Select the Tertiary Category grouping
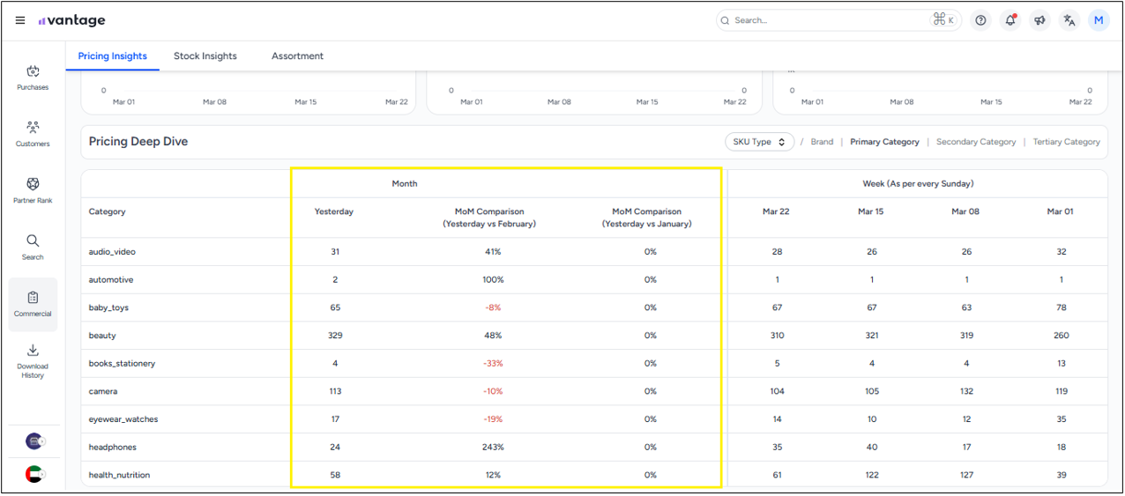The image size is (1125, 496). pyautogui.click(x=1066, y=142)
